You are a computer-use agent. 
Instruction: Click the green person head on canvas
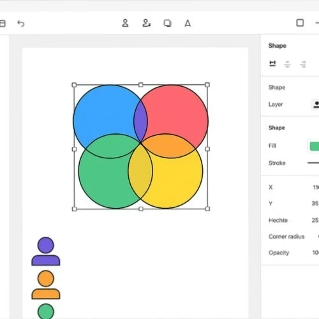(x=46, y=311)
